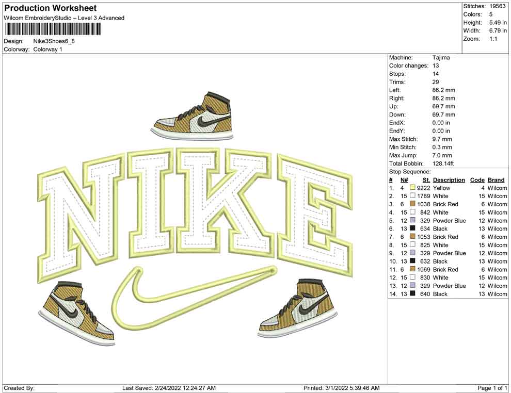Select the Stops value 14
The height and width of the screenshot is (393, 511).
(436, 74)
